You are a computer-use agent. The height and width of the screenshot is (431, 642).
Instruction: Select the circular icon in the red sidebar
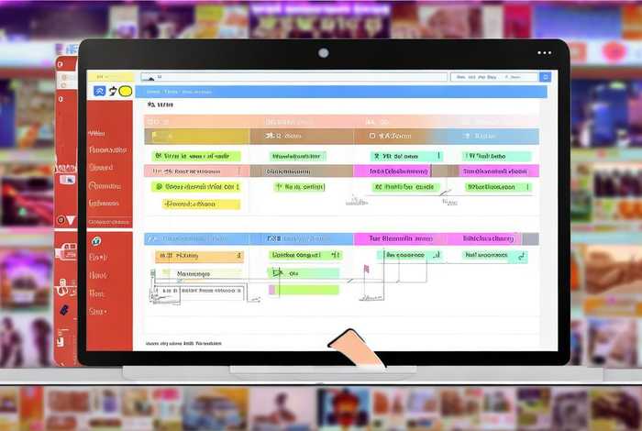point(94,241)
